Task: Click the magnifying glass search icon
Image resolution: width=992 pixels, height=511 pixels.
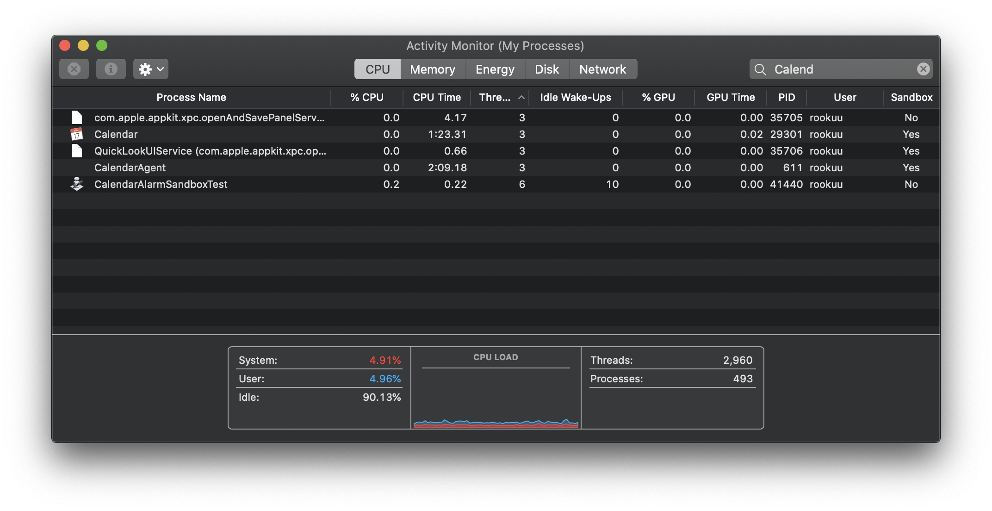Action: 760,69
